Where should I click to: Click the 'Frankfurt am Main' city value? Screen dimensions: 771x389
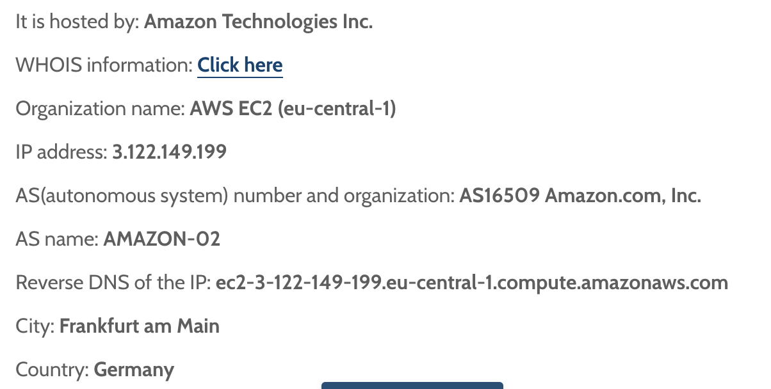coord(140,326)
